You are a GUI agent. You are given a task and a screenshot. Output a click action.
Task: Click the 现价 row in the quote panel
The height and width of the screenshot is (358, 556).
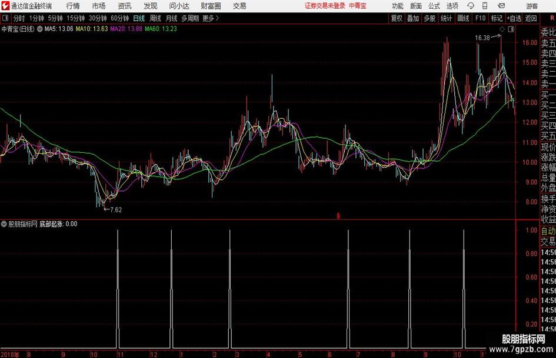tap(548, 148)
